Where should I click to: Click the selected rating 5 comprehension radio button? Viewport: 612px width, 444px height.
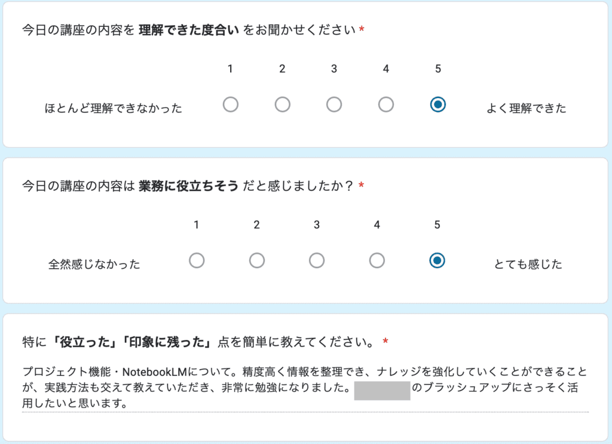click(437, 104)
